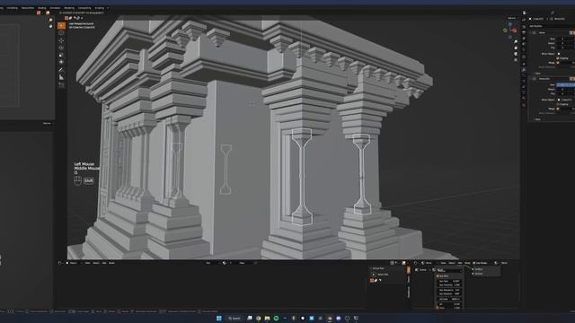575x323 pixels.
Task: Toggle Merge checkbox in second Mirror modifier
Action: tap(558, 109)
